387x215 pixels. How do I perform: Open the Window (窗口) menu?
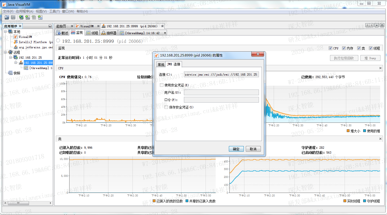(68, 11)
